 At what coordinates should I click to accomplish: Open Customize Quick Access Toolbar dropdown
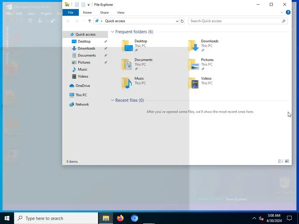pos(88,5)
